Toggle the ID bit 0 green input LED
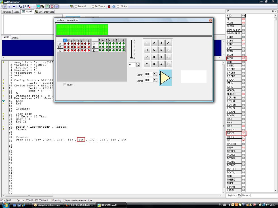The height and width of the screenshot is (208, 278). pos(124,50)
